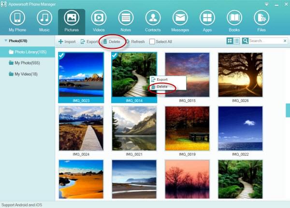Uncheck the IMG_0023 selection checkmark
The image size is (290, 208).
click(61, 56)
